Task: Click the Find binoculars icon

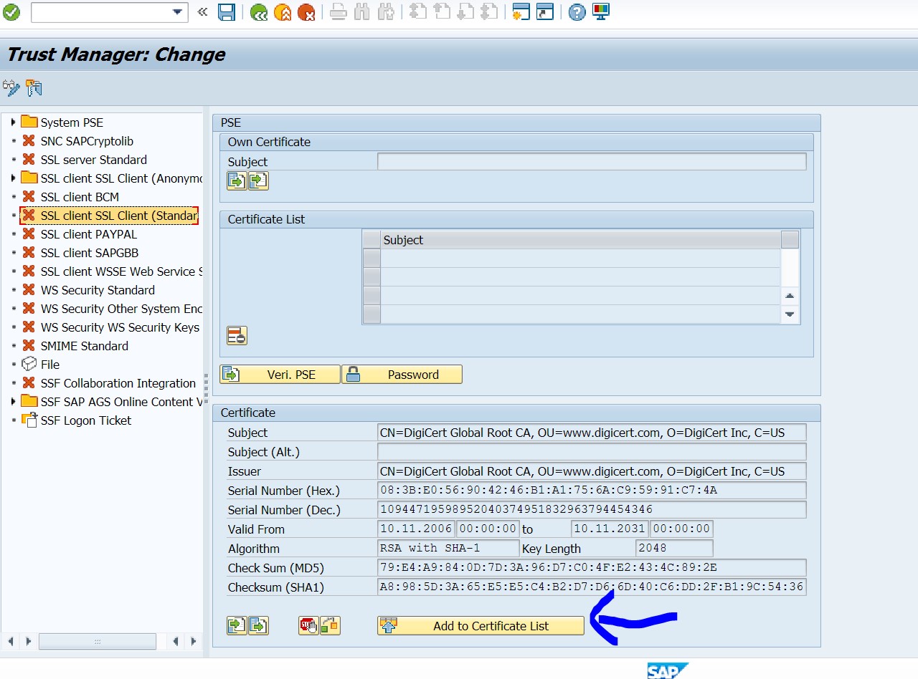Action: pyautogui.click(x=362, y=12)
